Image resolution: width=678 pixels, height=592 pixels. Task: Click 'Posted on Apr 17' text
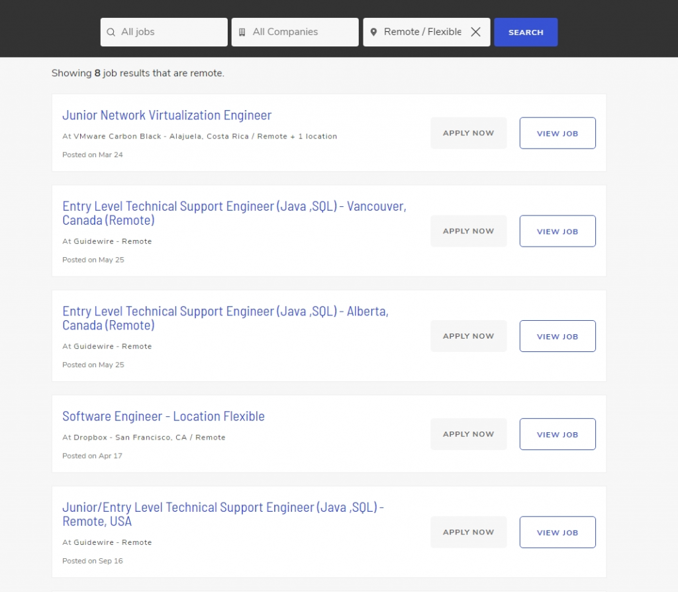(x=92, y=455)
